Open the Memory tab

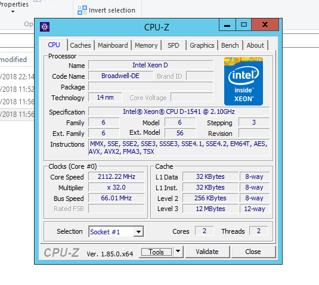146,45
